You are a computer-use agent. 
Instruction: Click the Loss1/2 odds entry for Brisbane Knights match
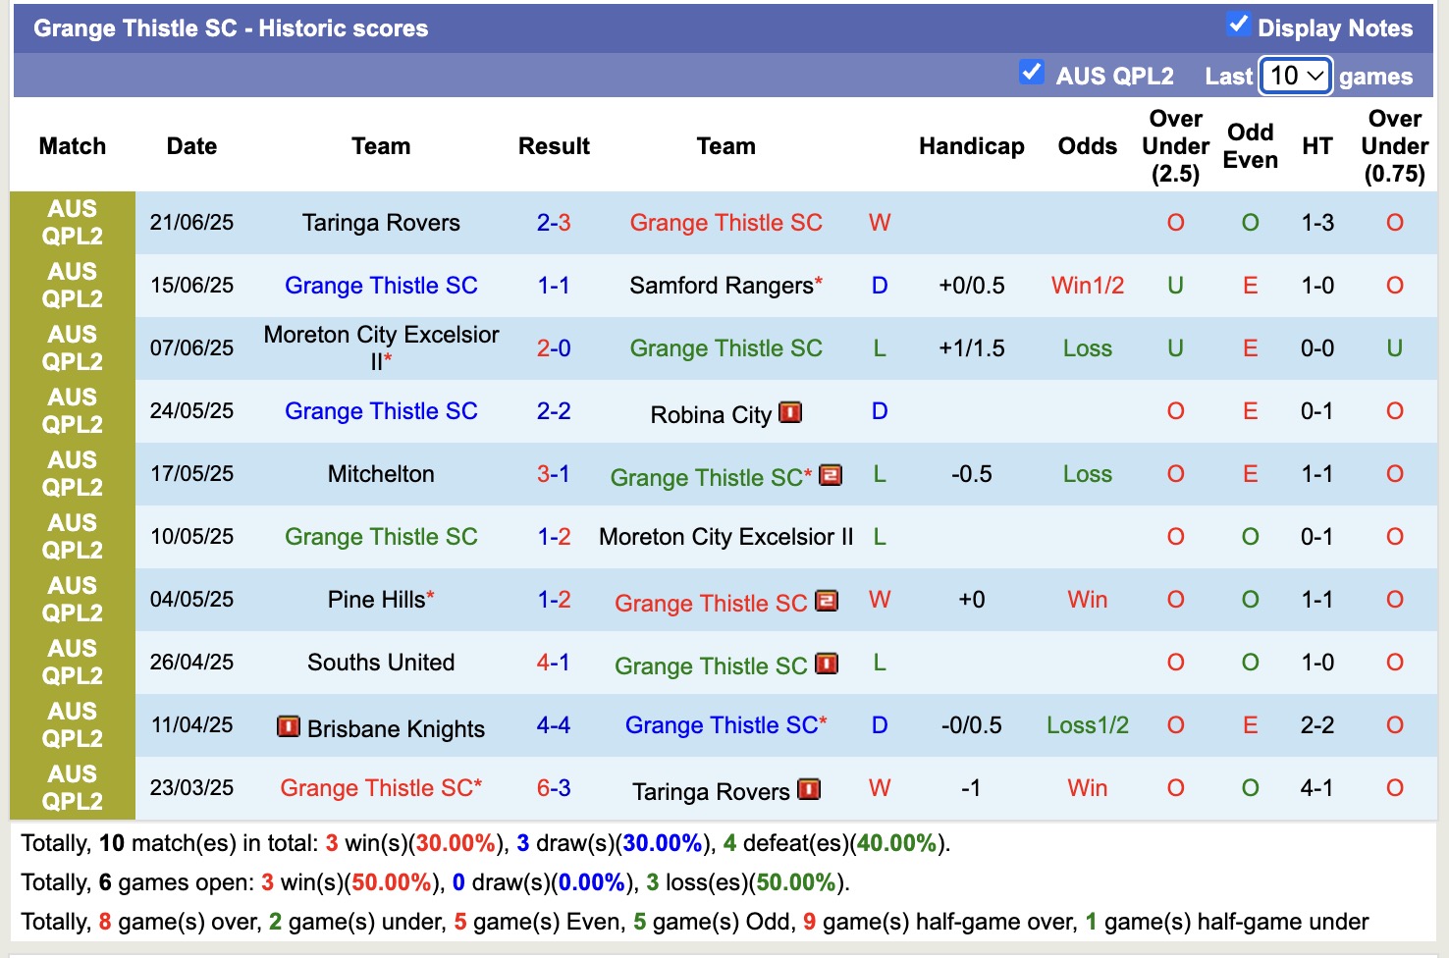click(x=1086, y=726)
